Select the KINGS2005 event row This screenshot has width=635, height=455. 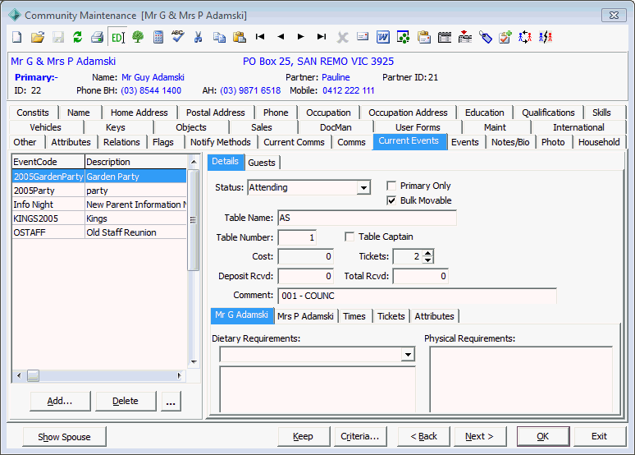coord(99,218)
